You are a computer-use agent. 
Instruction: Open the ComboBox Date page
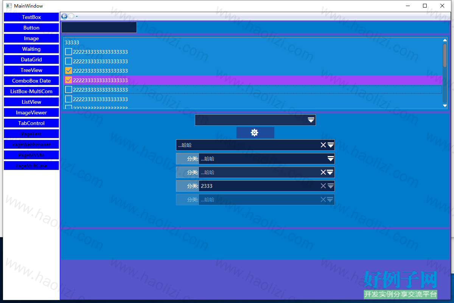coord(31,81)
